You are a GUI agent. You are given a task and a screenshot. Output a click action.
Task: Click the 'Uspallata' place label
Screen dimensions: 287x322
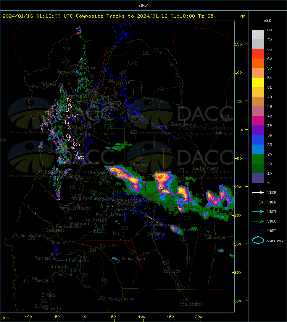point(67,72)
